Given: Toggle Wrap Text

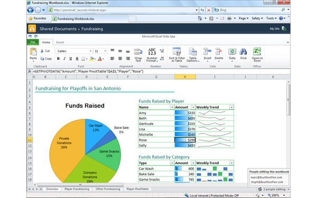Looking at the screenshot, I should pos(138,55).
